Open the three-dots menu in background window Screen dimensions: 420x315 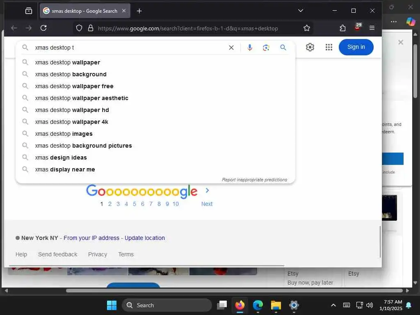coord(393,21)
